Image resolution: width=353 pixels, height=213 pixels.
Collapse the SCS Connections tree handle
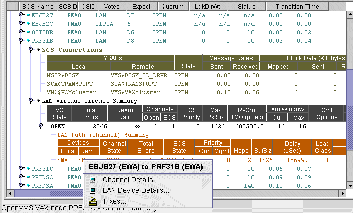(x=31, y=50)
